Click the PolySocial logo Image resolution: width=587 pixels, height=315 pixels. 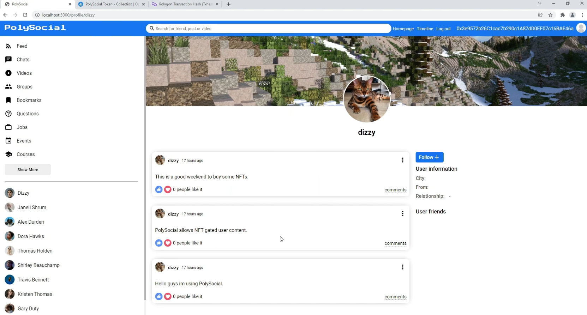pyautogui.click(x=35, y=28)
